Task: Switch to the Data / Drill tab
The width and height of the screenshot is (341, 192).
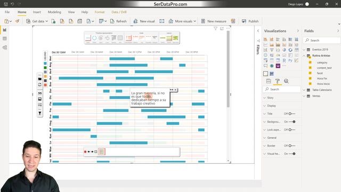Action: pyautogui.click(x=119, y=12)
